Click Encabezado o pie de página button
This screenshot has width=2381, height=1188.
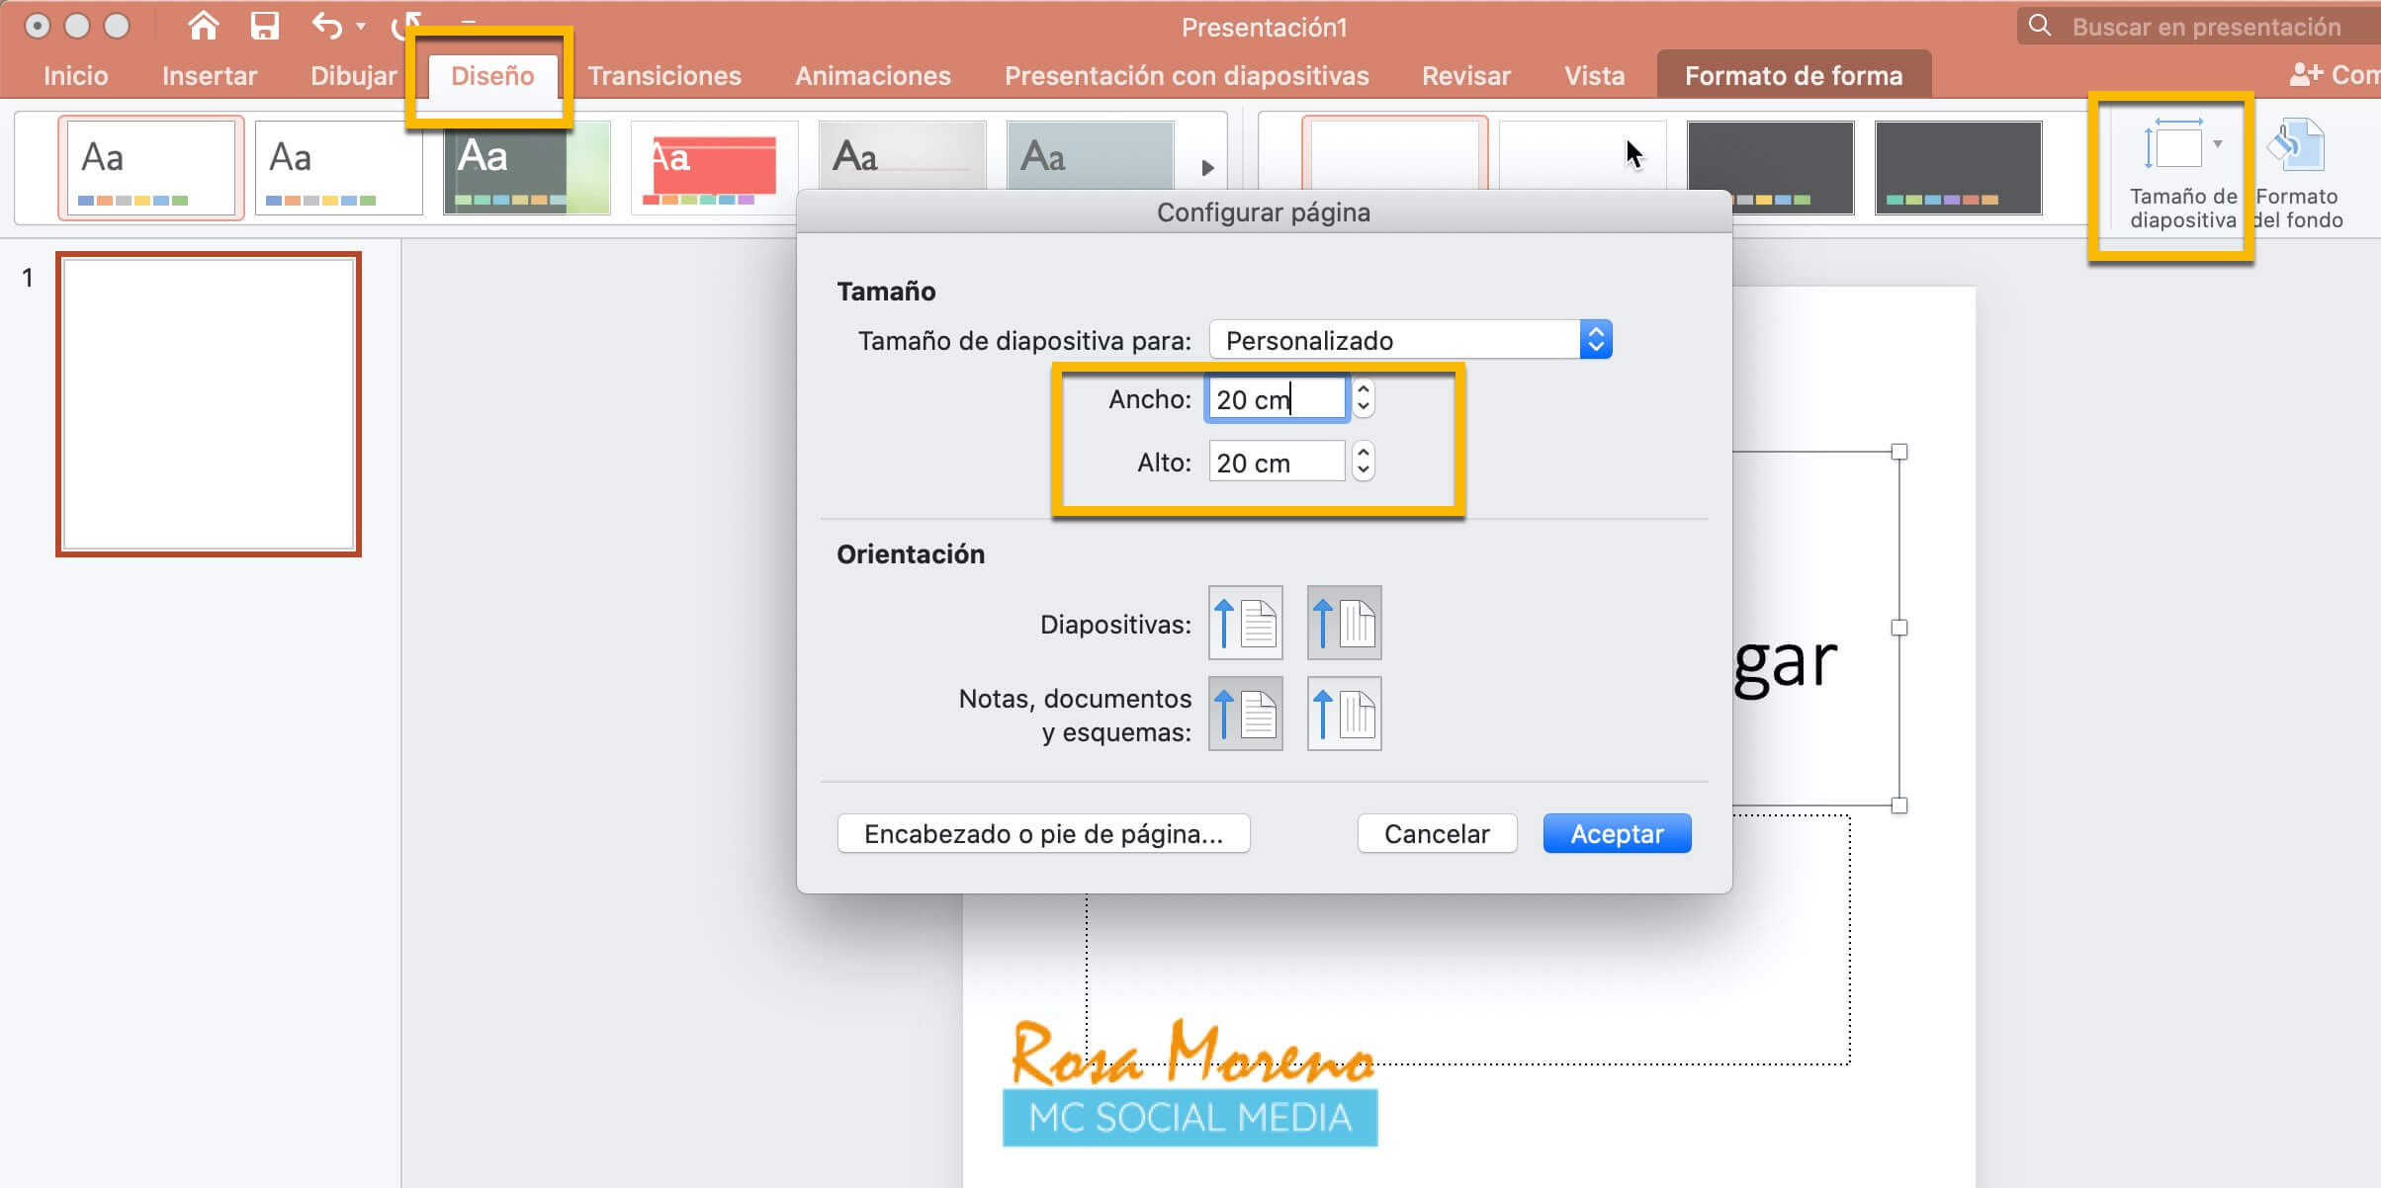[1043, 833]
